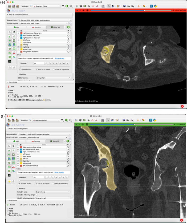The height and width of the screenshot is (223, 187).
Task: Select right femur segment in bottom window
Action: pyautogui.click(x=27, y=156)
